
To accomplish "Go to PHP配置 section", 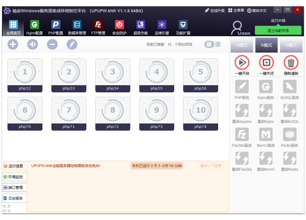I will (56, 27).
